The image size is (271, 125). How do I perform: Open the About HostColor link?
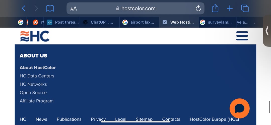coord(38,68)
